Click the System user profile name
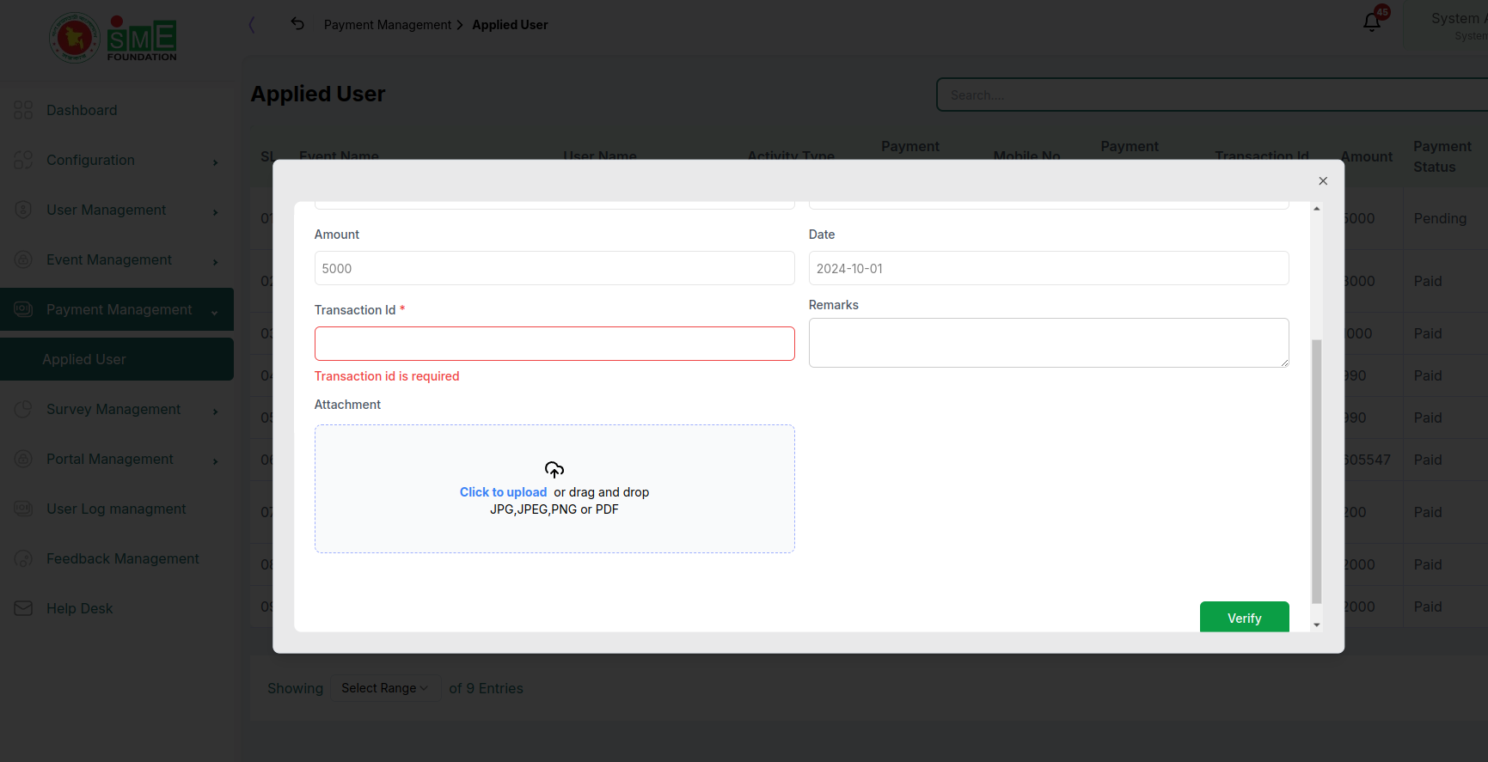 [x=1459, y=18]
